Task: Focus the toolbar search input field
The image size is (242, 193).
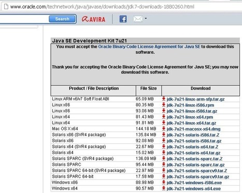Action: (24, 19)
